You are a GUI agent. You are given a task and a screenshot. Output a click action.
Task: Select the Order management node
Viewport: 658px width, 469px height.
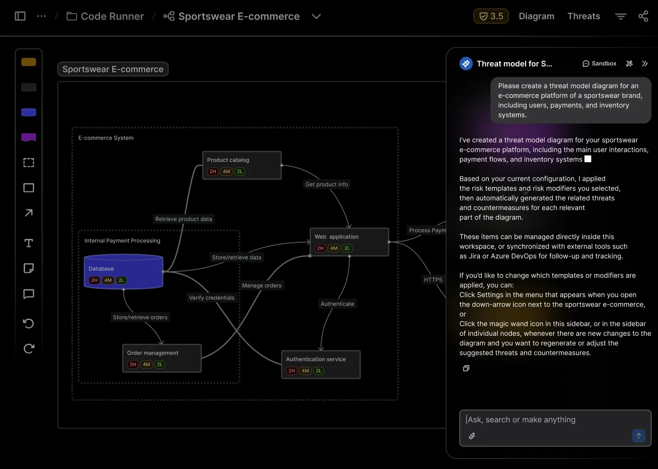coord(162,358)
